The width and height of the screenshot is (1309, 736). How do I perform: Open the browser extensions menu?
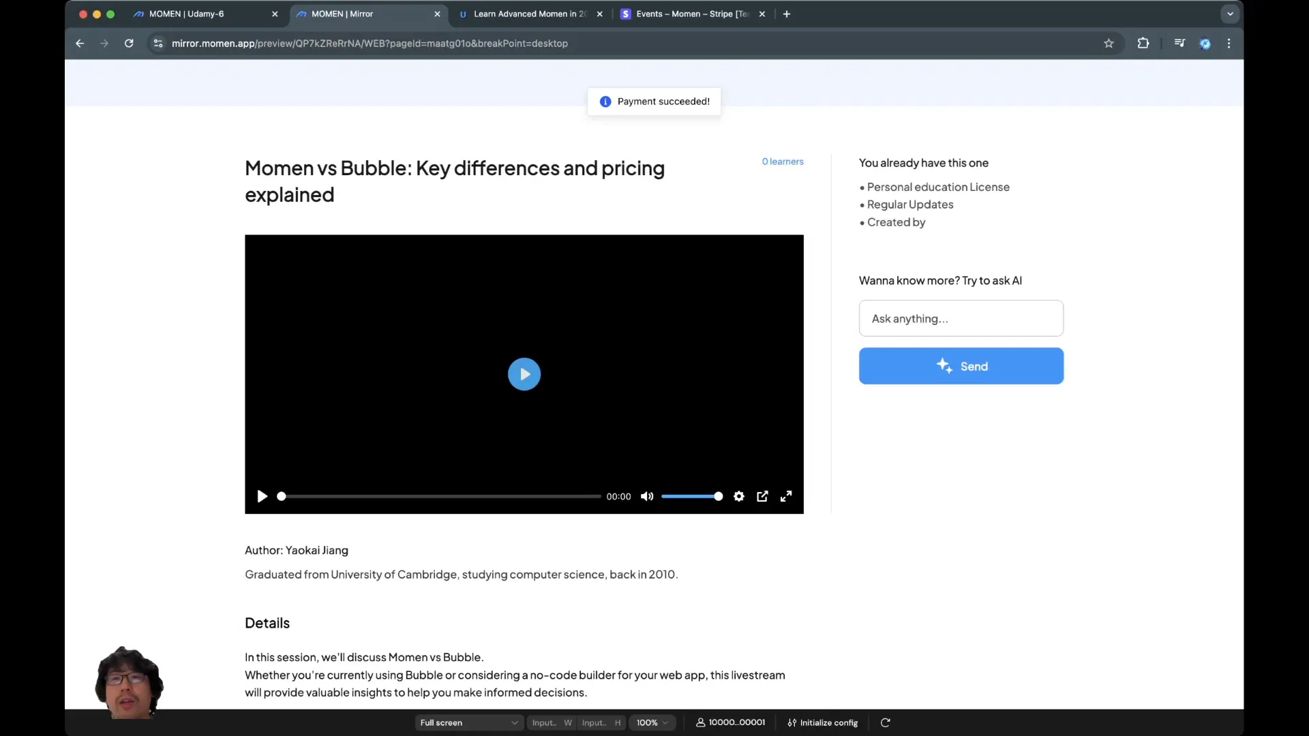(1143, 43)
